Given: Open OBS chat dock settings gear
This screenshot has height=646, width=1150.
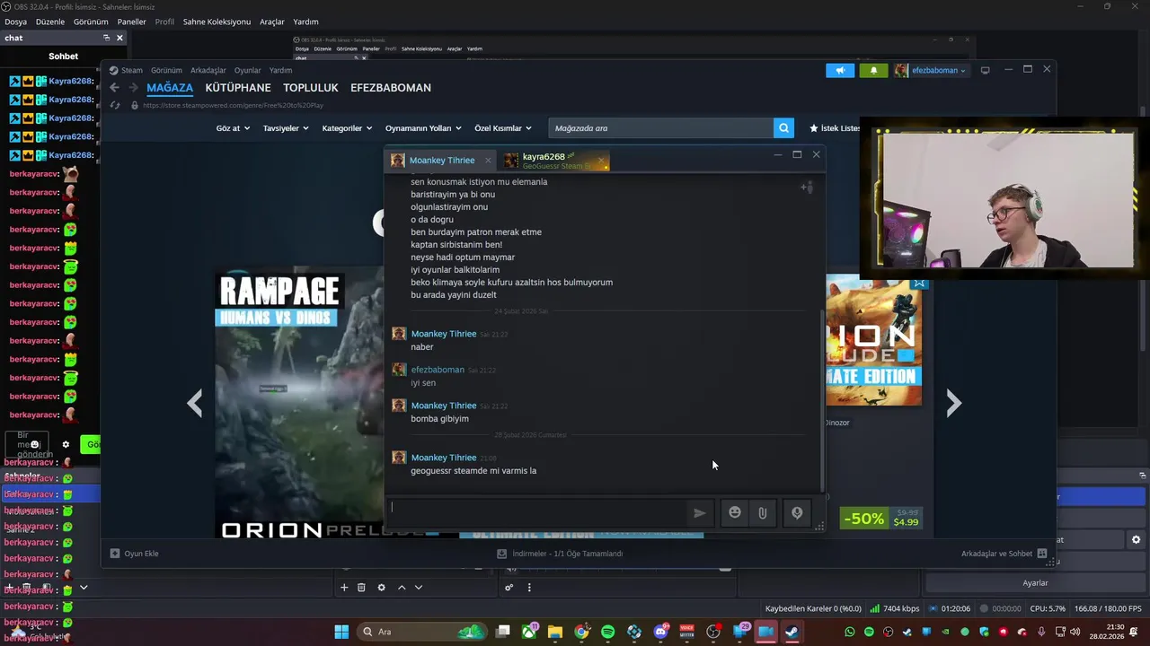Looking at the screenshot, I should tap(66, 444).
